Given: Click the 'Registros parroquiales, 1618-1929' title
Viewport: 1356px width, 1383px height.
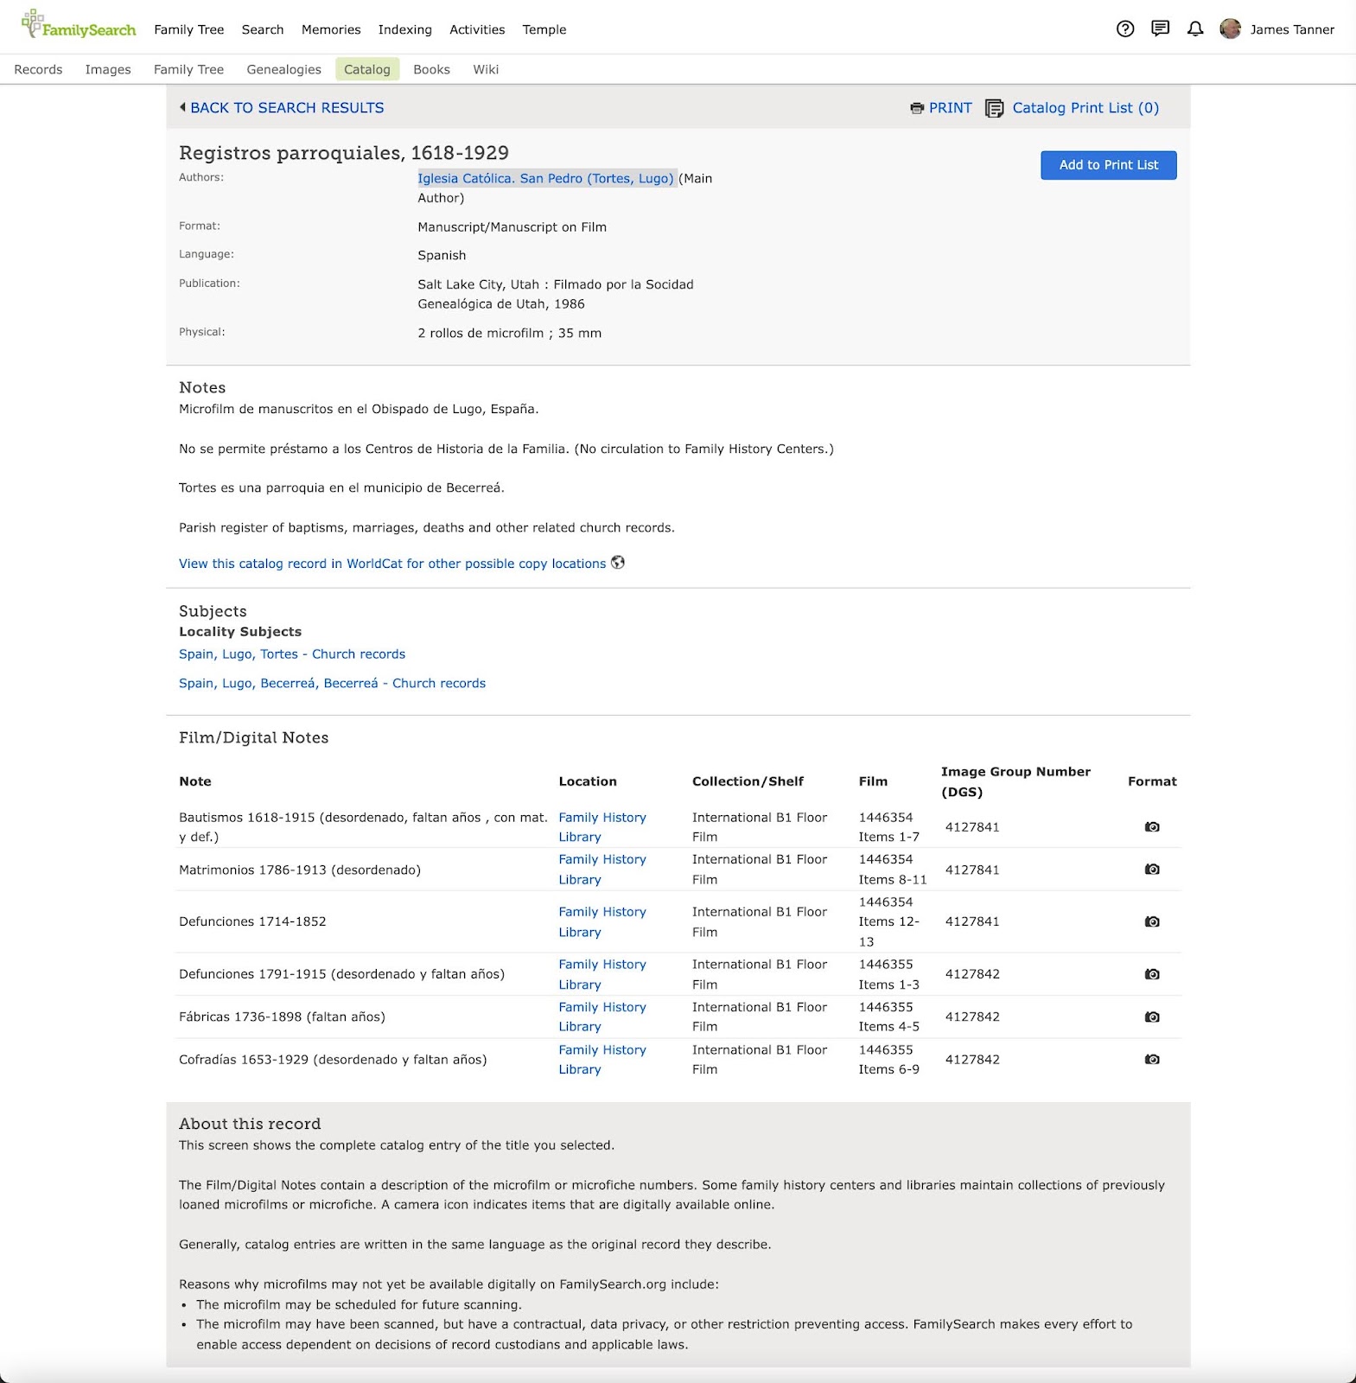Looking at the screenshot, I should pos(344,153).
